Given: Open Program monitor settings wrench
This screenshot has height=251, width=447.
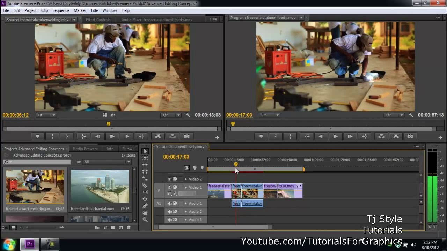Looking at the screenshot, I should [x=411, y=115].
